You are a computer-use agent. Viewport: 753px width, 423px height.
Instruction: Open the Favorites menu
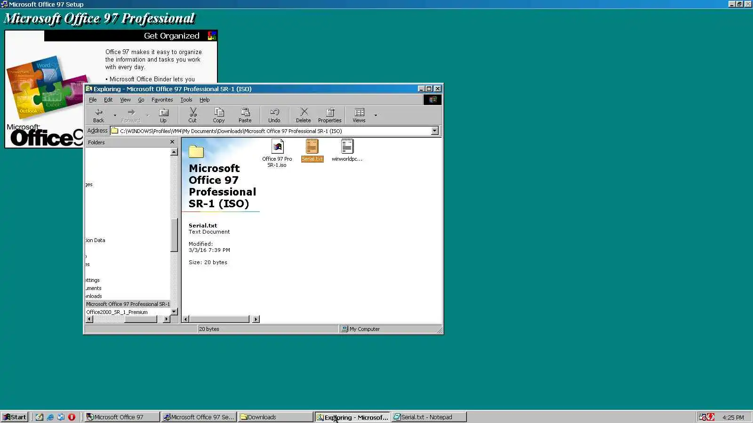coord(162,100)
